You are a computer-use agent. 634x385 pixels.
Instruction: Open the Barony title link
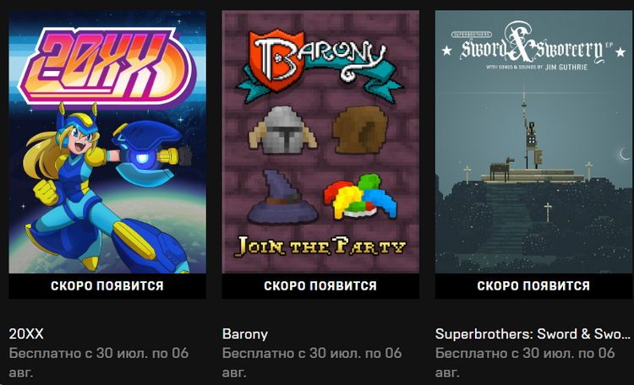click(x=245, y=334)
